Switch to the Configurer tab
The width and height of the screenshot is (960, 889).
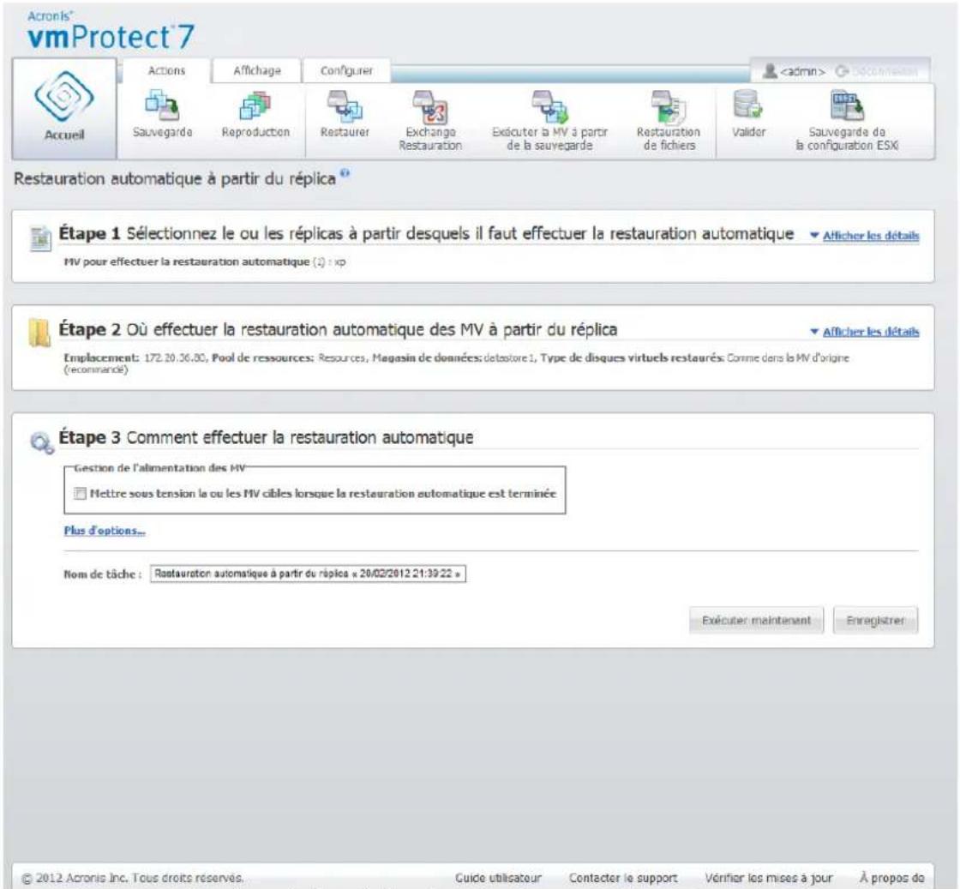tap(346, 71)
